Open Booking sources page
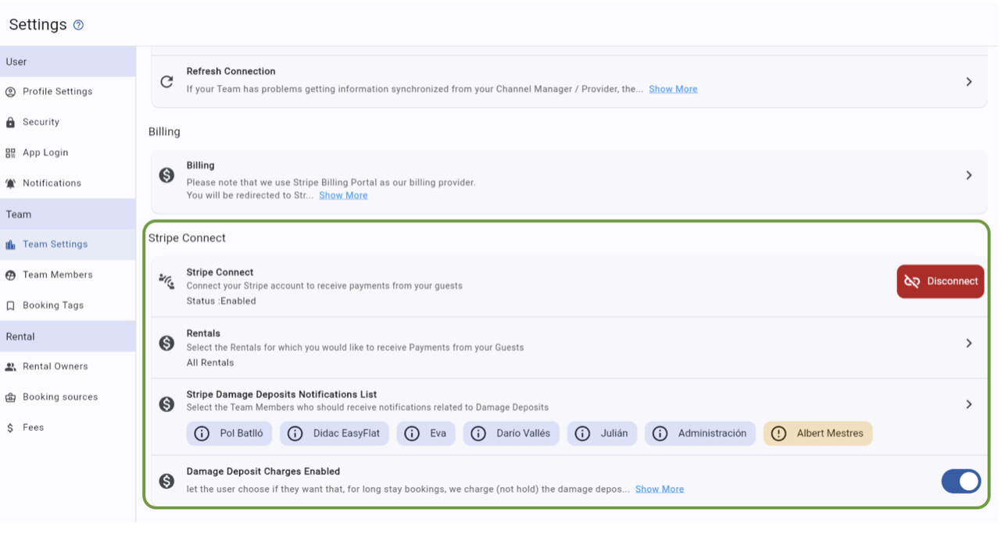 [x=68, y=397]
